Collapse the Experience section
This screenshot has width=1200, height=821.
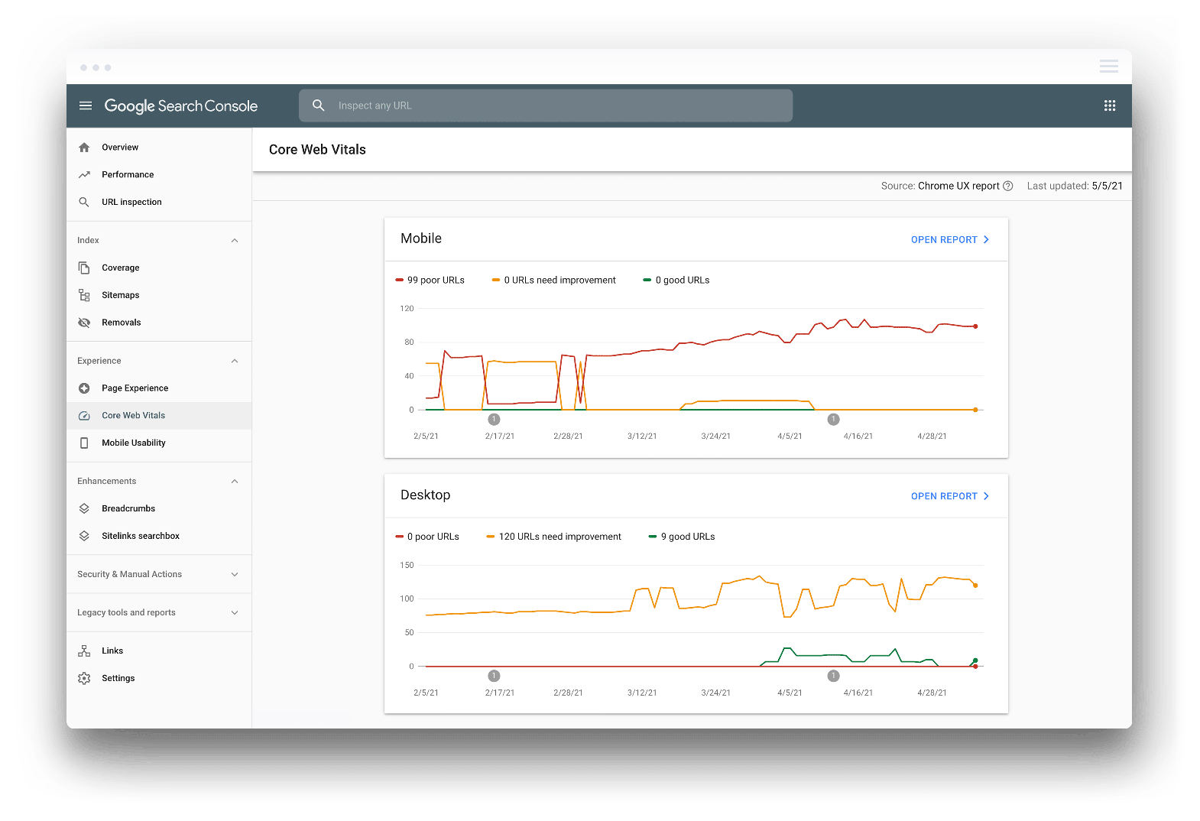click(x=235, y=361)
